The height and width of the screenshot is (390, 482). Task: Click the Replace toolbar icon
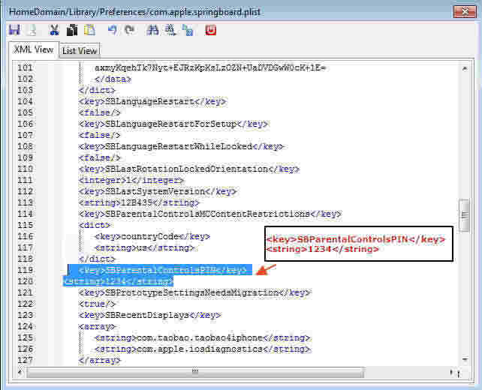pos(188,30)
